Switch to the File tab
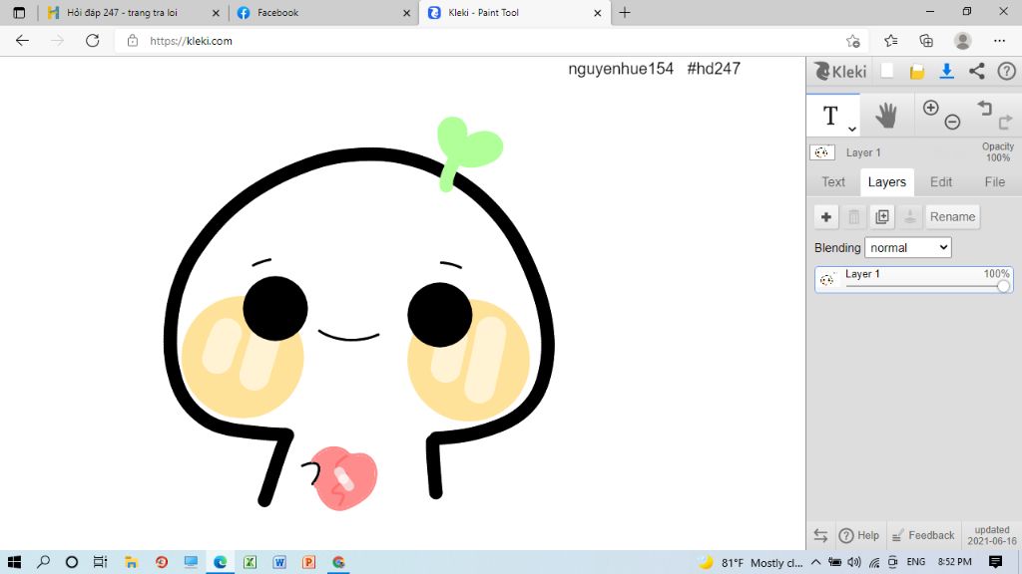Screen dimensions: 1022x574 pos(995,182)
